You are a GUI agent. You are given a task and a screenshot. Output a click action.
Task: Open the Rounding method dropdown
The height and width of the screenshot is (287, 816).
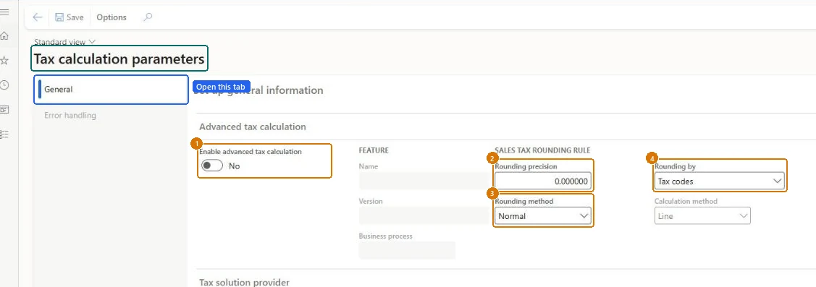click(x=543, y=215)
